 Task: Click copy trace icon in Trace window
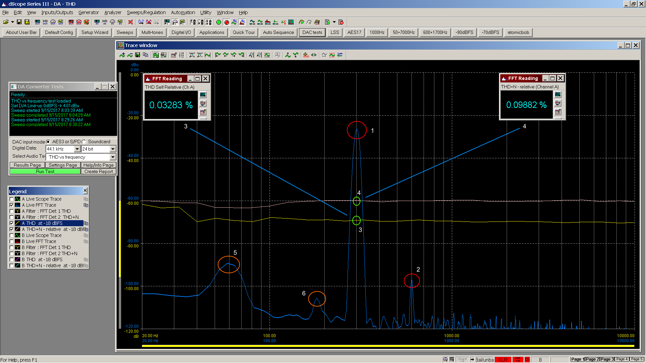[145, 55]
